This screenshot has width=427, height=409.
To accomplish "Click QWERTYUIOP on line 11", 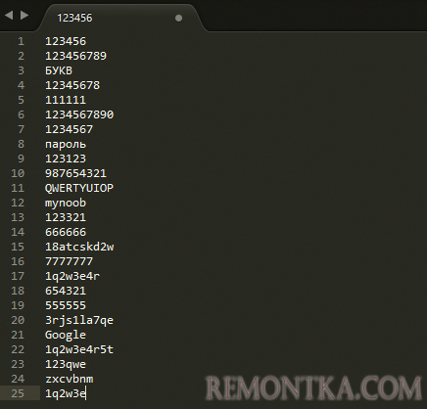I will [x=79, y=188].
